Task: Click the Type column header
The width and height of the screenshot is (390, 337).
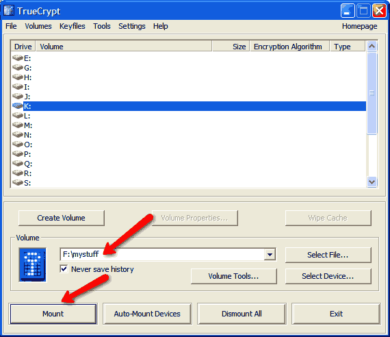Action: (348, 47)
